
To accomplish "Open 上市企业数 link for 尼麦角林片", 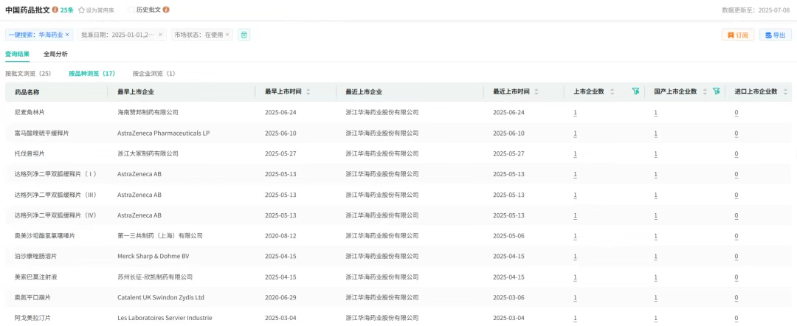I will [575, 112].
